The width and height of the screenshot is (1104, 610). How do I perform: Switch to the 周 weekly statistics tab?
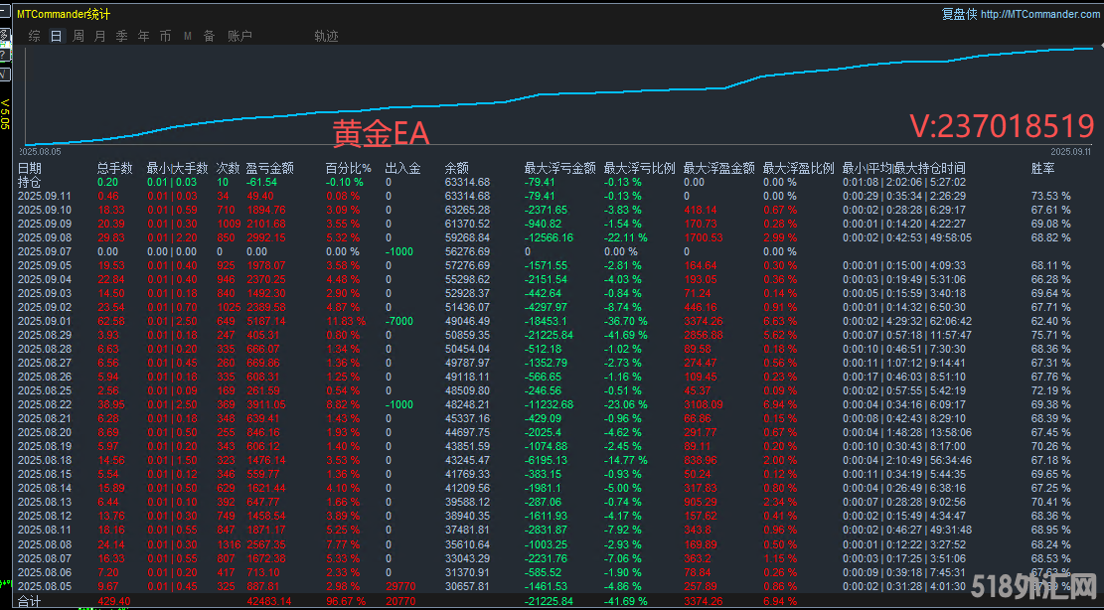point(78,36)
